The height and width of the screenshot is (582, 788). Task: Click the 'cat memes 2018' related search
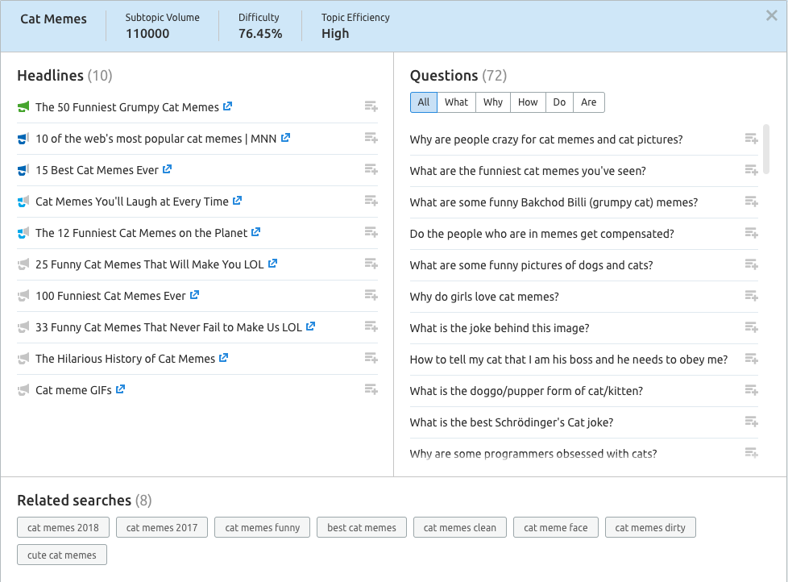coord(63,528)
